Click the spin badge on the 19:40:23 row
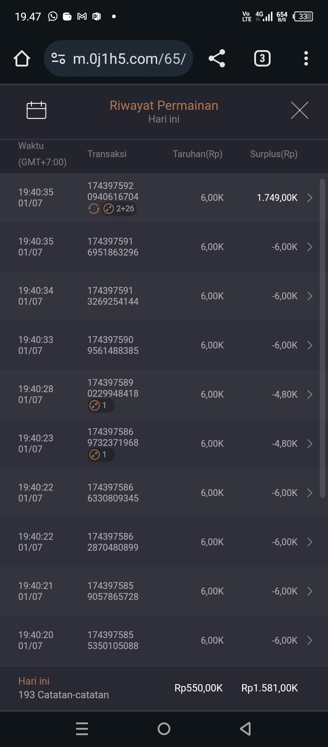Screen dimensions: 328x747 click(101, 455)
